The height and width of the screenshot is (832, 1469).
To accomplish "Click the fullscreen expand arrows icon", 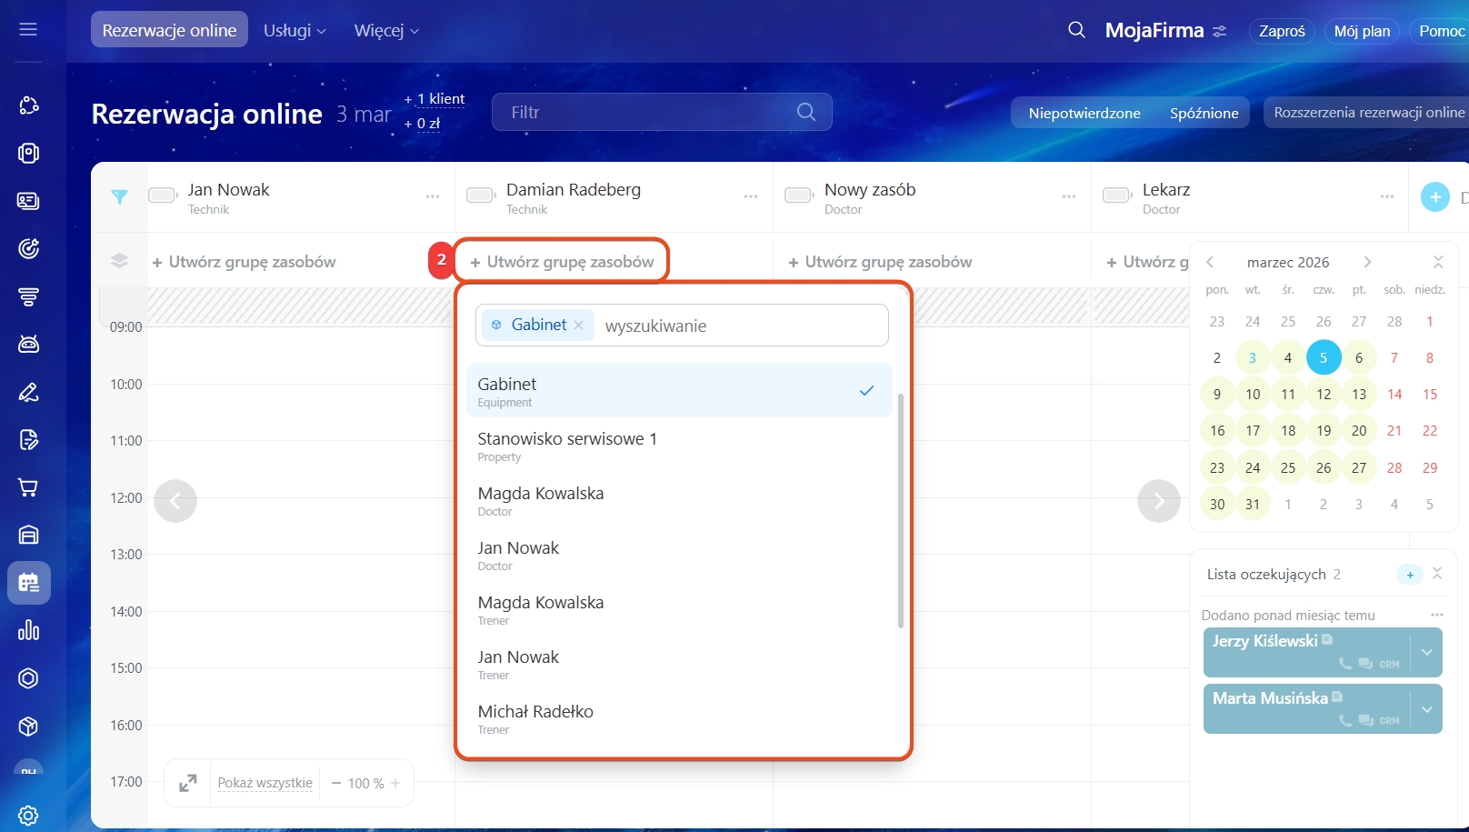I will coord(188,783).
